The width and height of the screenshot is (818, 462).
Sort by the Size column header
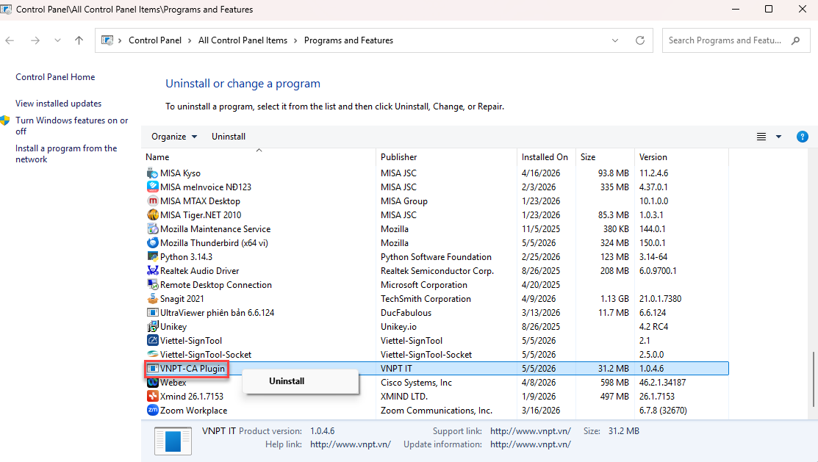click(605, 157)
